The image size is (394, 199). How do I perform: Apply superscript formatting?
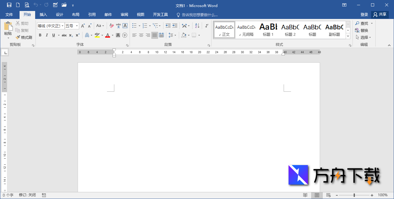(77, 35)
